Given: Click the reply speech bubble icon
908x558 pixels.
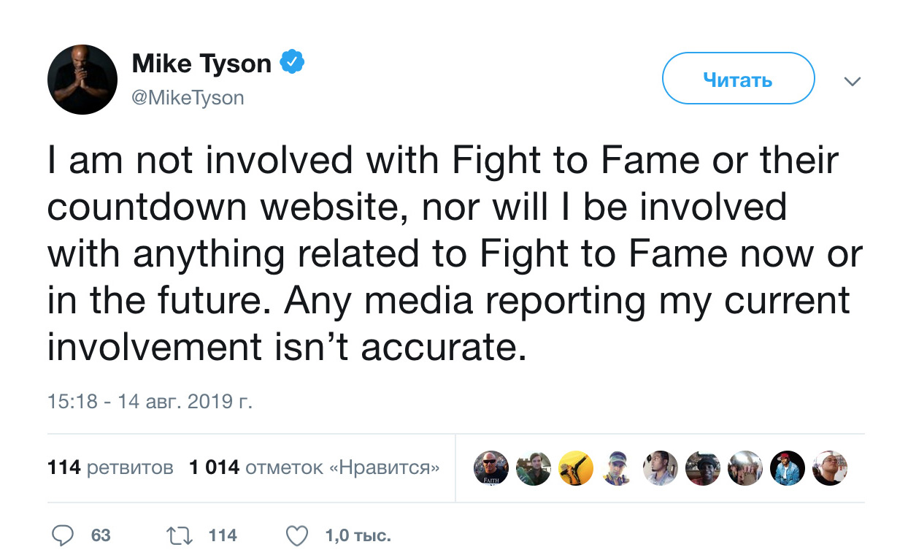Looking at the screenshot, I should 64,535.
